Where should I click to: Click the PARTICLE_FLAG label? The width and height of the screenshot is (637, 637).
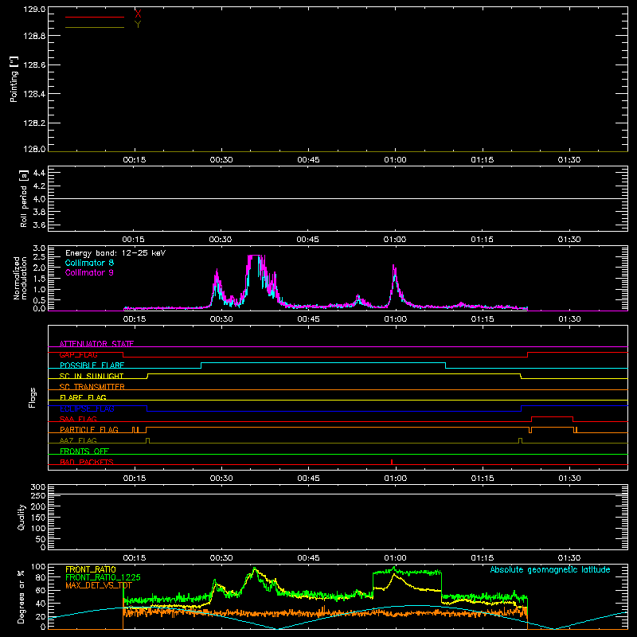(x=89, y=430)
